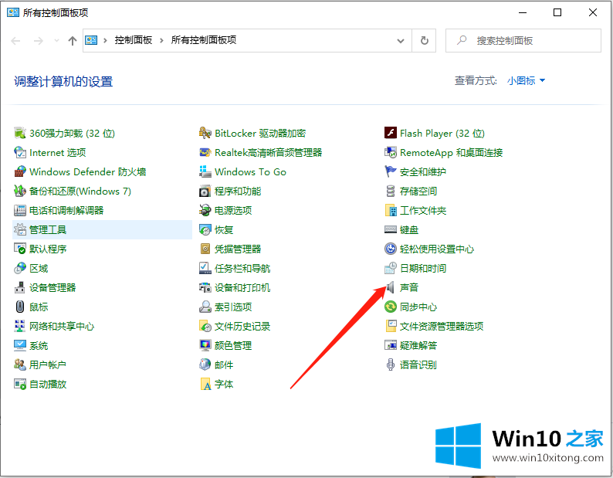
Task: Click 控制面板 in address breadcrumb
Action: click(x=134, y=40)
